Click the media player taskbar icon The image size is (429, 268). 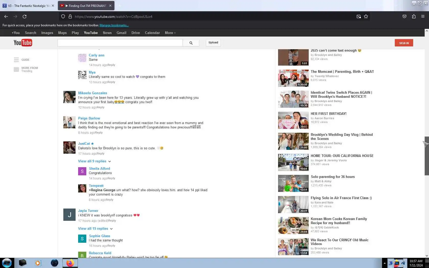point(38,263)
